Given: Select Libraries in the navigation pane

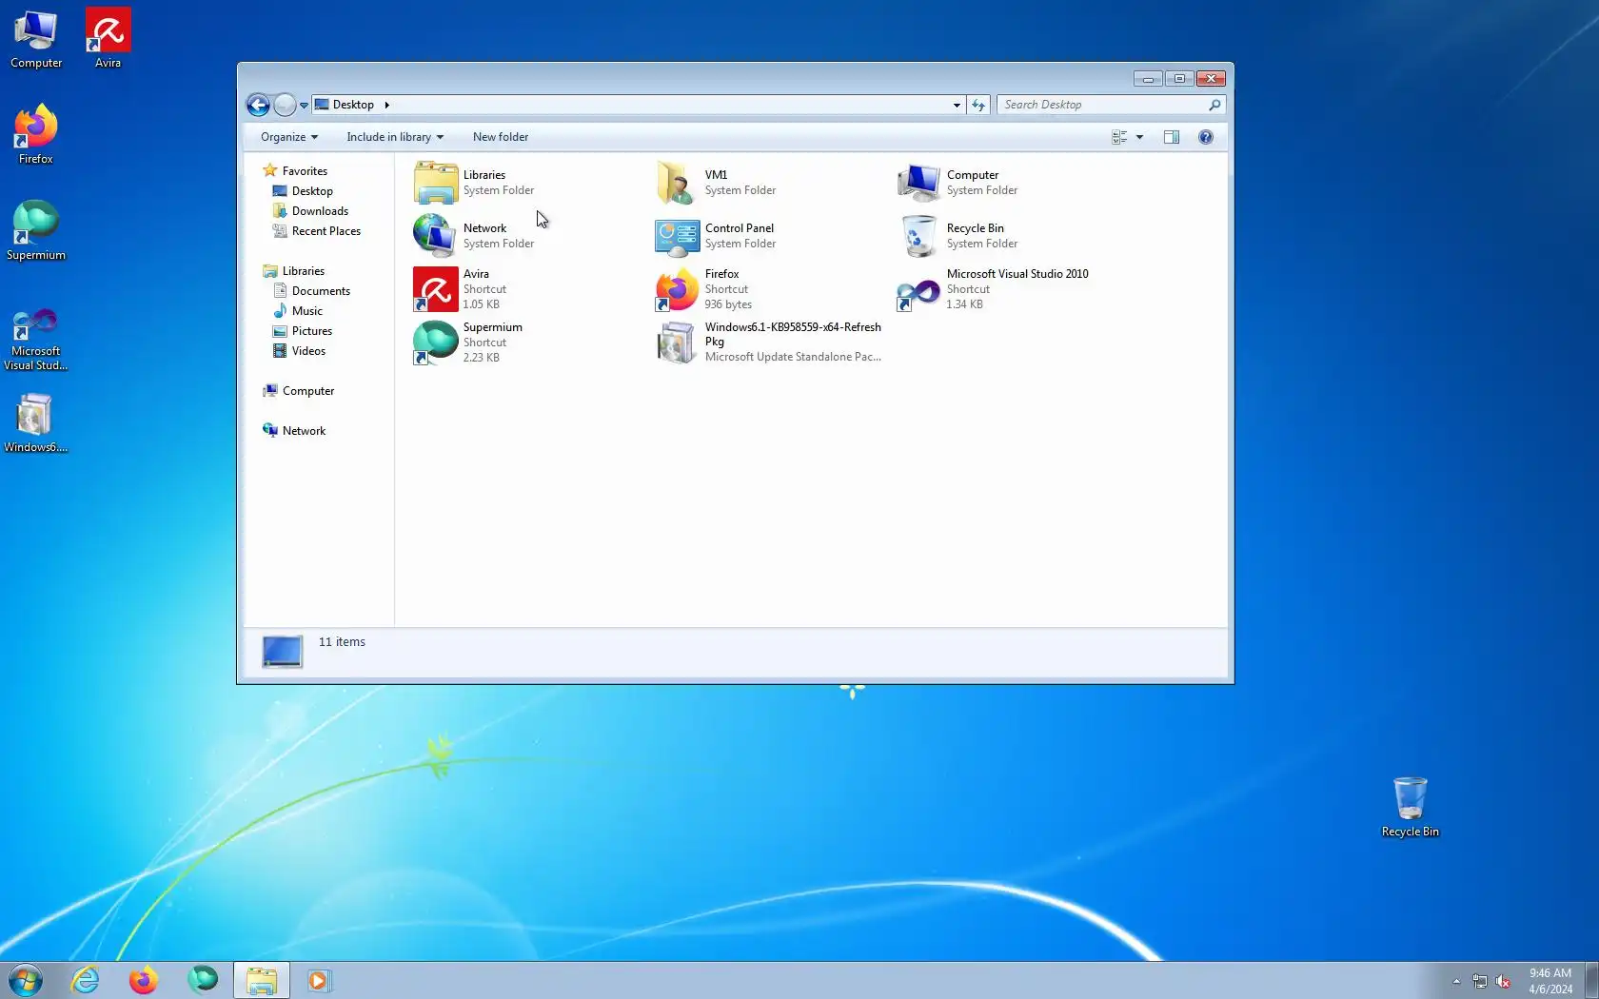Looking at the screenshot, I should [x=304, y=271].
